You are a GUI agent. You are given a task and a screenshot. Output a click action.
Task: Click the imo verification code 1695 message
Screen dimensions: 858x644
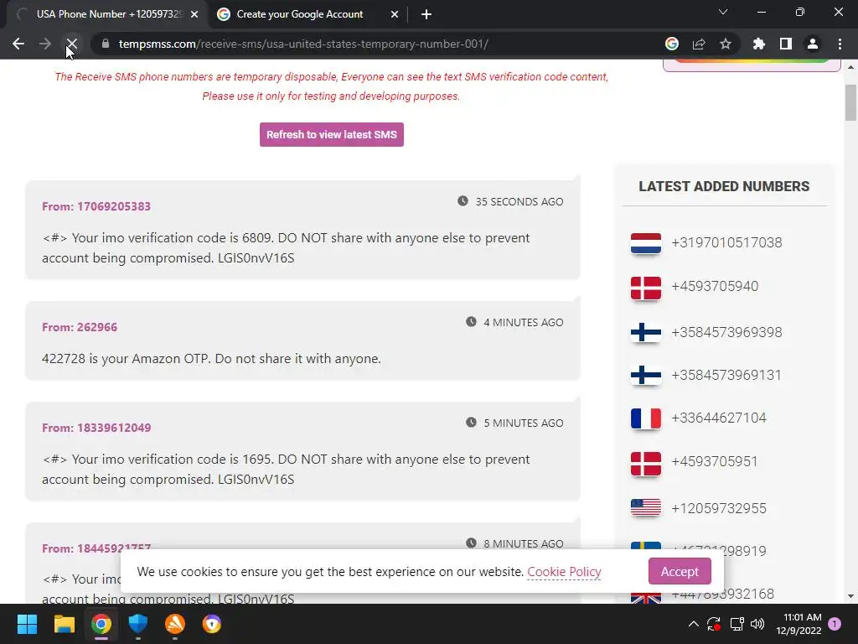[x=286, y=469]
